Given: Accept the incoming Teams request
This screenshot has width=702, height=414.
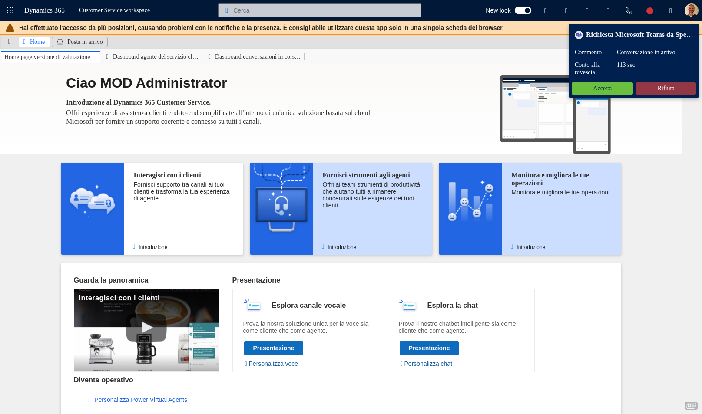Looking at the screenshot, I should [x=602, y=89].
